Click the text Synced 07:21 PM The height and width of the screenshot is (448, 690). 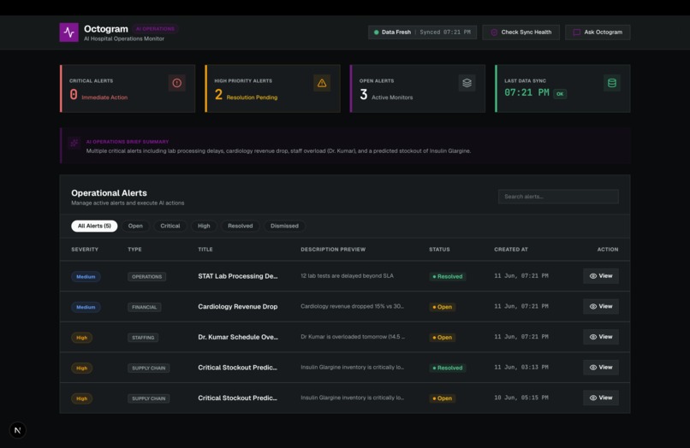pos(445,32)
